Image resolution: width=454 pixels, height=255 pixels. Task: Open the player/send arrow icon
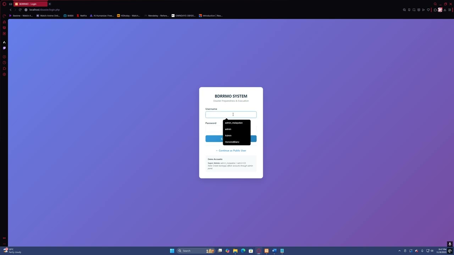[x=423, y=10]
